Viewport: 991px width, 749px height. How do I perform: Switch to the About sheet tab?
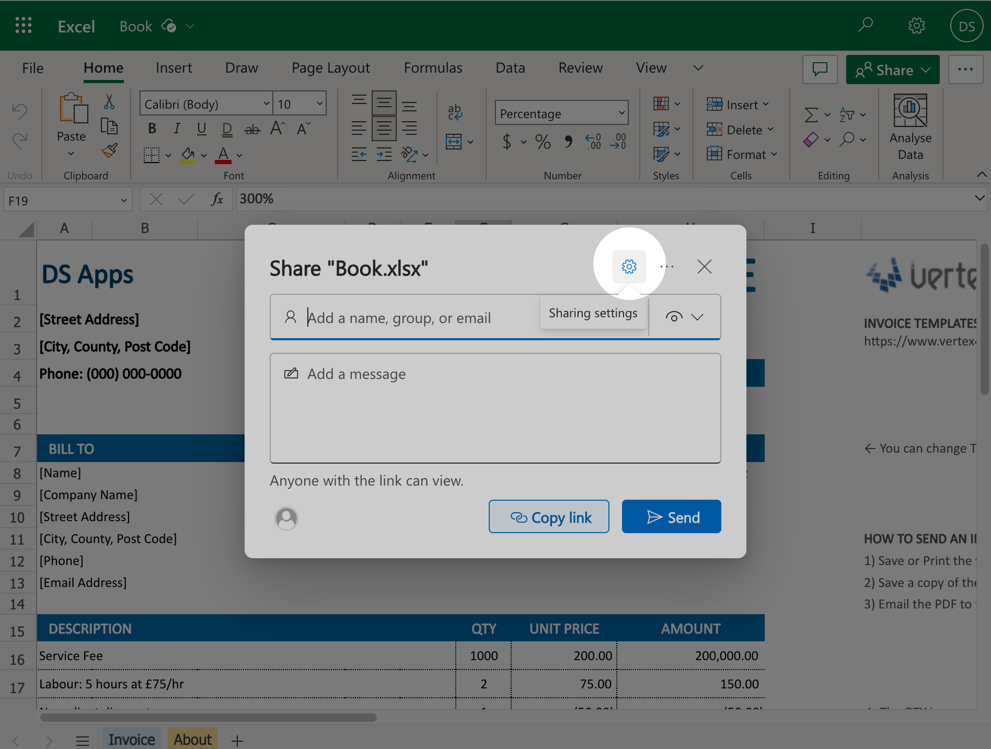(x=192, y=739)
